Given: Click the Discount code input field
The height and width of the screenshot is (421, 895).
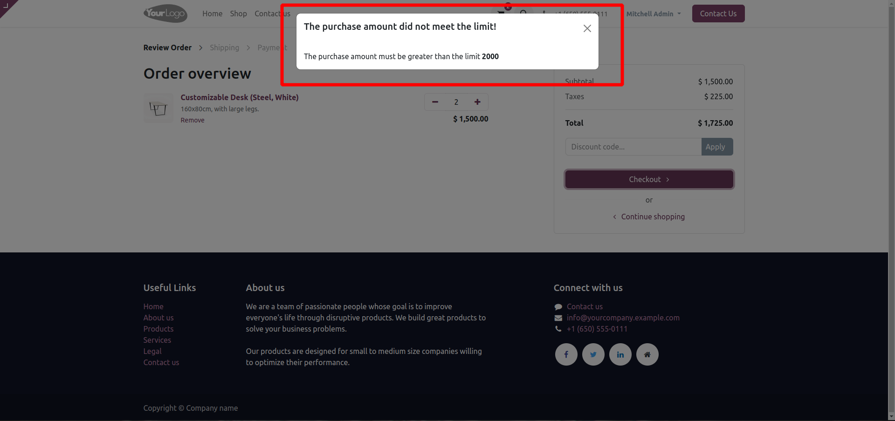Looking at the screenshot, I should click(x=633, y=147).
